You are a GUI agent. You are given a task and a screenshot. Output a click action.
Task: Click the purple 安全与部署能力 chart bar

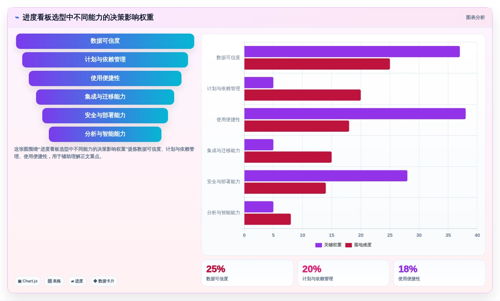[x=326, y=175]
